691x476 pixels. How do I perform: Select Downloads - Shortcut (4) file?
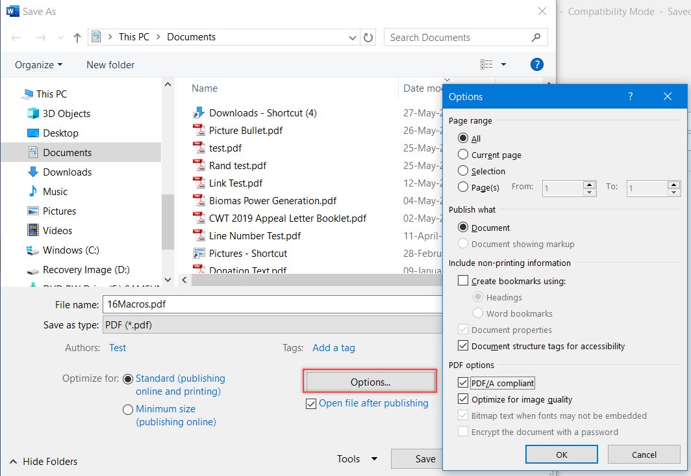point(262,113)
